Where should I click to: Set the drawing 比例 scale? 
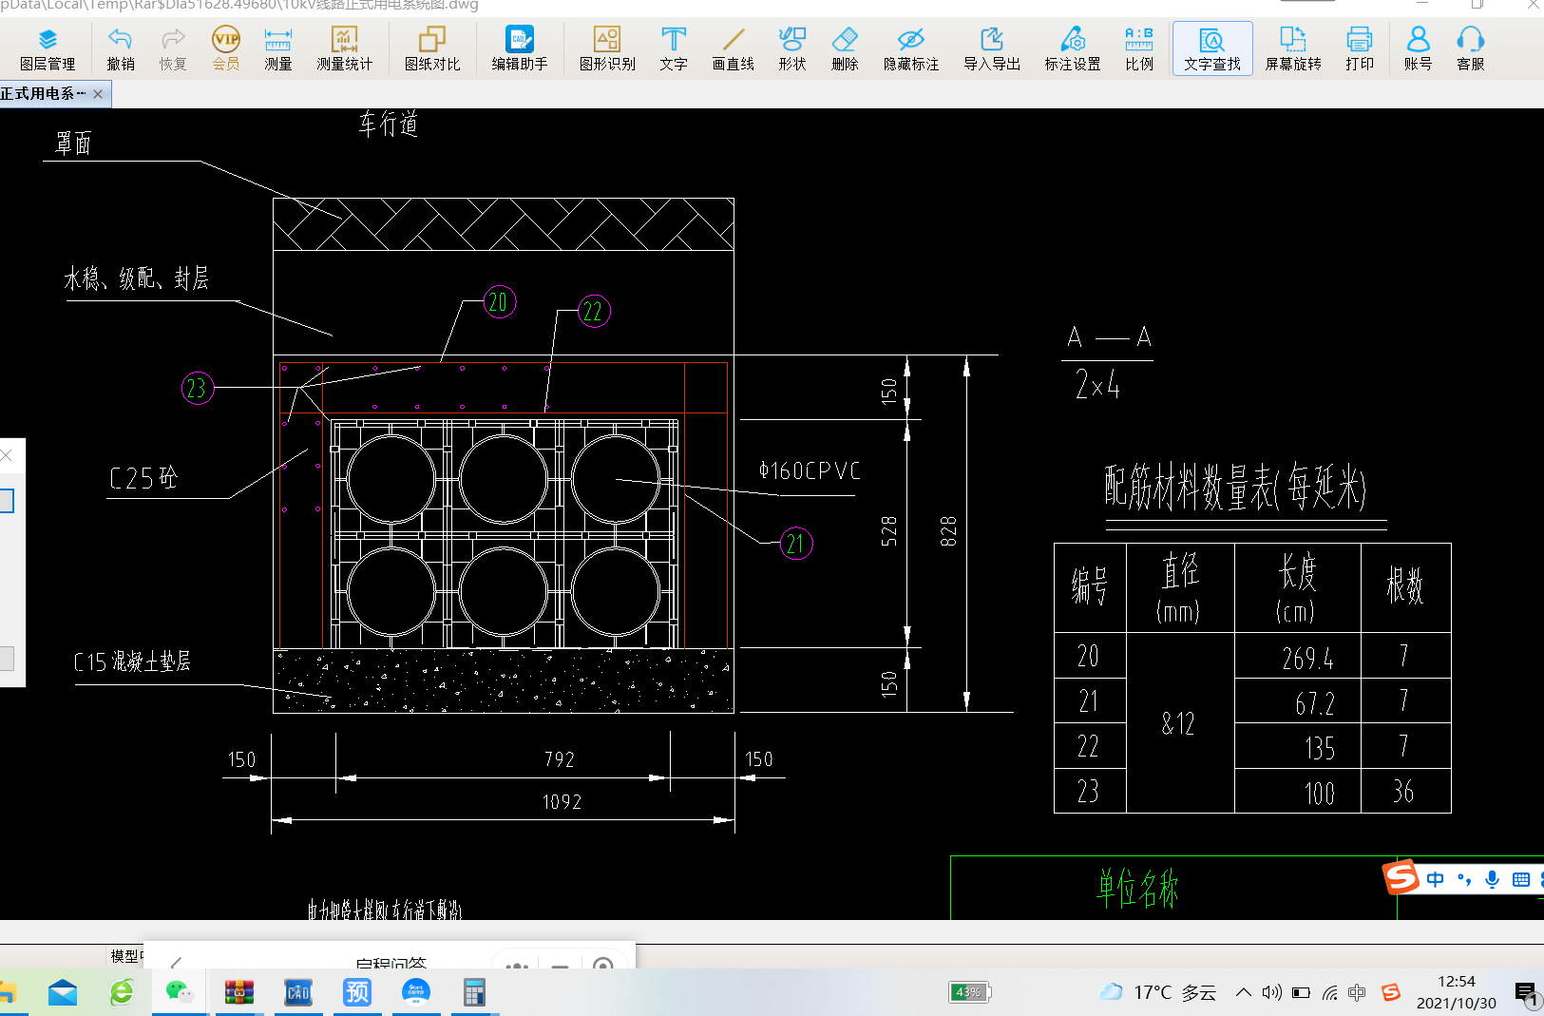(1139, 48)
